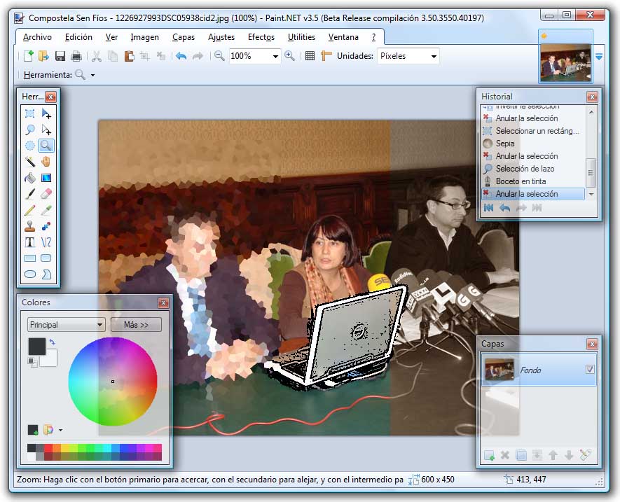Image resolution: width=620 pixels, height=502 pixels.
Task: Click the Más >> button
Action: (x=136, y=325)
